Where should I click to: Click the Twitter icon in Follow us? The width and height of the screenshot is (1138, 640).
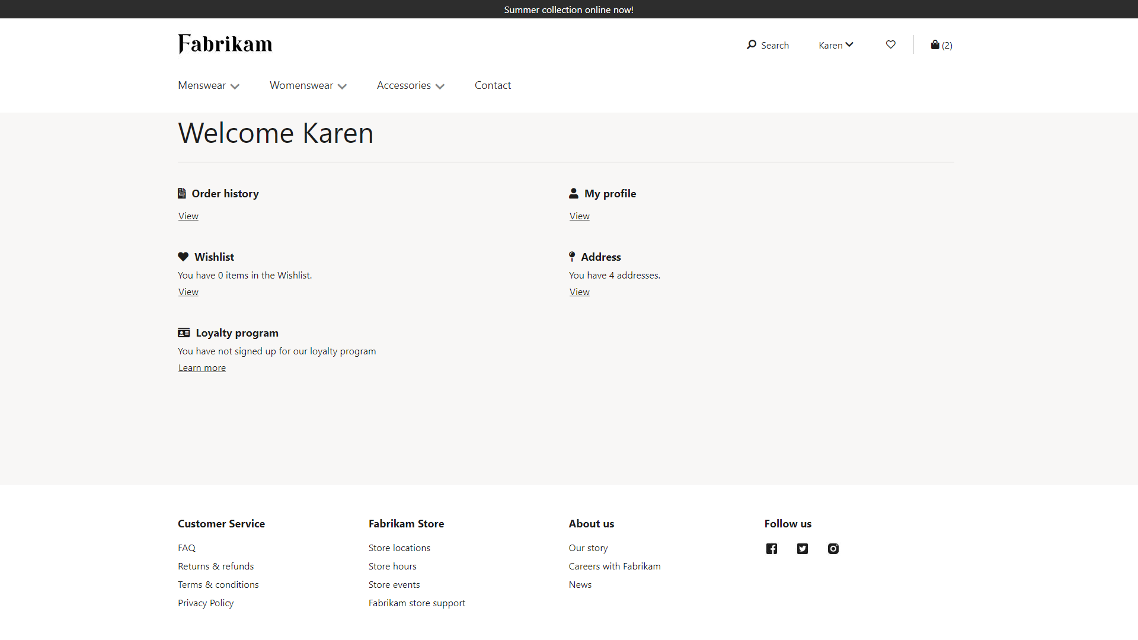[803, 548]
